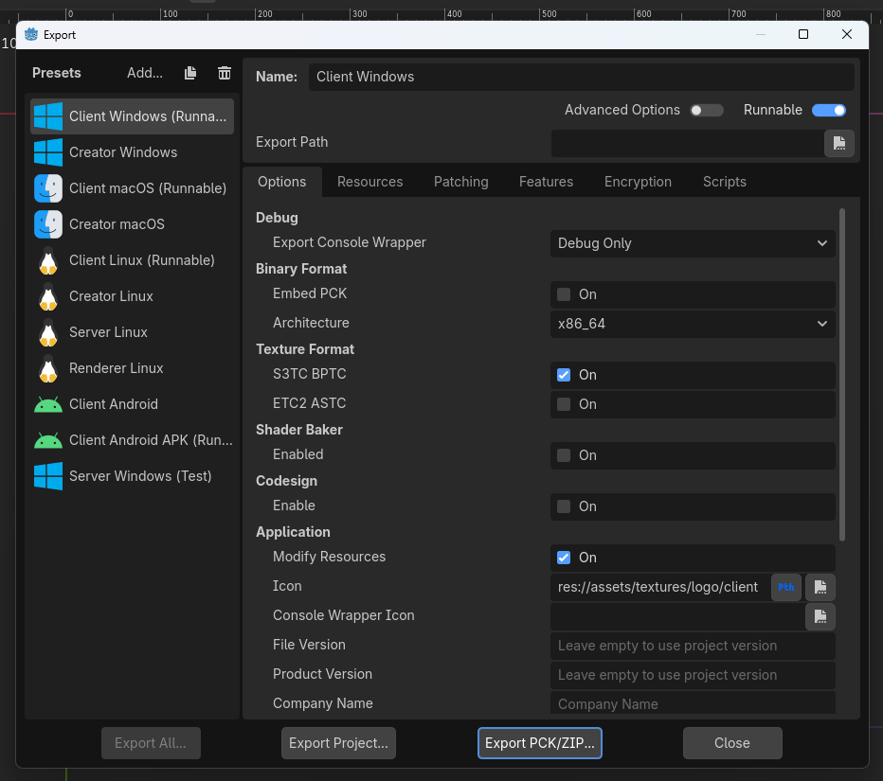Uncheck S3TC BPTC texture format

pos(564,375)
